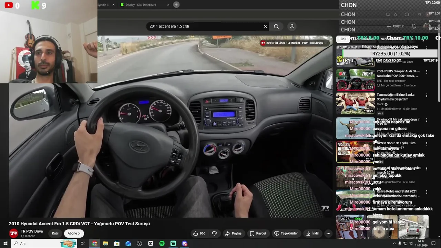
Task: Open the clock showing 04:37
Action: 421,244
